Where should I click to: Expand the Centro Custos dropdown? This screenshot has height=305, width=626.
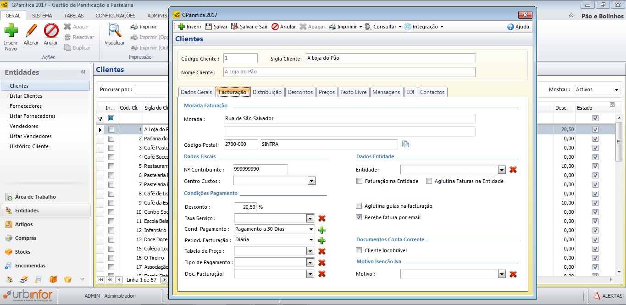tap(311, 181)
